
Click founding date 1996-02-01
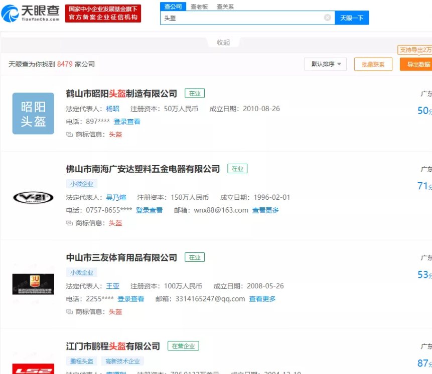[x=272, y=197]
